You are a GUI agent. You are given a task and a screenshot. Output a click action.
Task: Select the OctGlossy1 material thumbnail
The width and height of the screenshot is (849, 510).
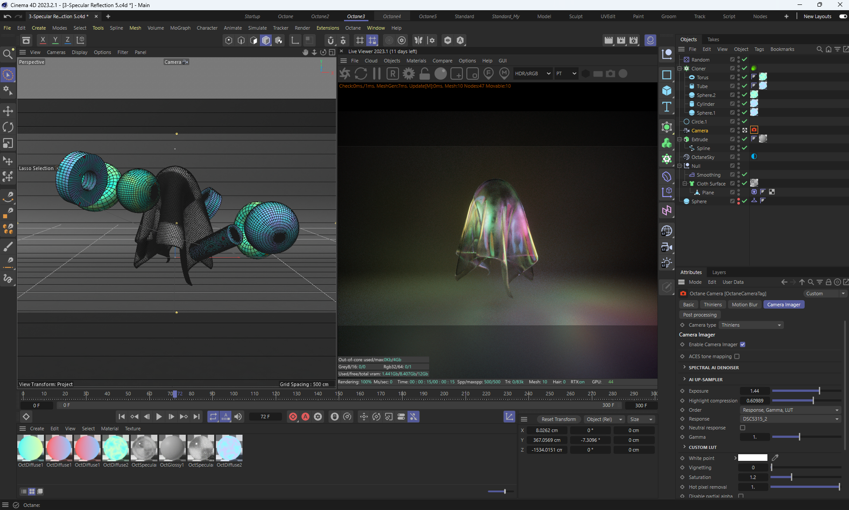coord(172,448)
